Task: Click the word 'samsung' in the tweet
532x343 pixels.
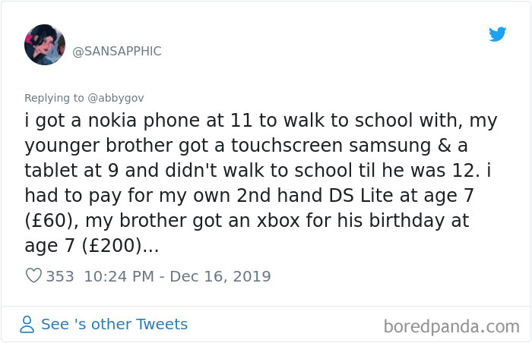Action: [390, 146]
